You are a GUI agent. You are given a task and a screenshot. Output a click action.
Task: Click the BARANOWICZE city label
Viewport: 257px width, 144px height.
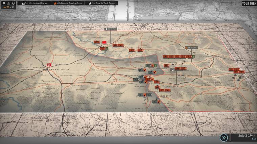[60, 69]
